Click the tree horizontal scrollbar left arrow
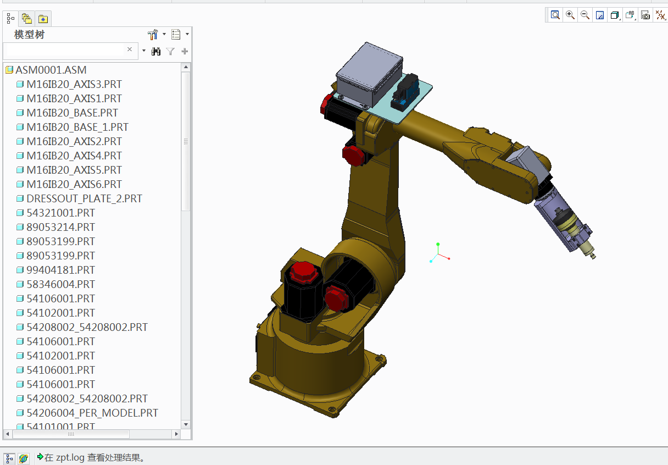 click(x=7, y=434)
